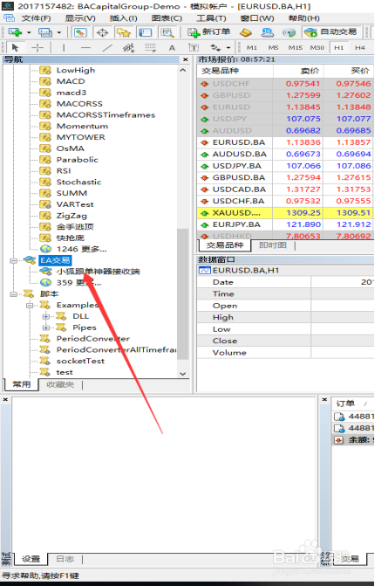Viewport: 375px width, 586px height.
Task: Toggle the Navigator folder-star icon
Action: click(124, 32)
